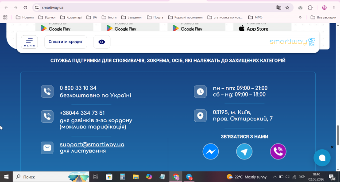Open weather widget 22°C Mostly sunny
This screenshot has height=182, width=340.
pos(247,177)
